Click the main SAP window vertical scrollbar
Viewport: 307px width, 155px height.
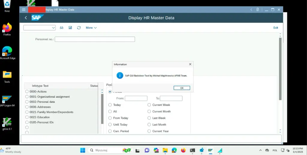point(280,69)
